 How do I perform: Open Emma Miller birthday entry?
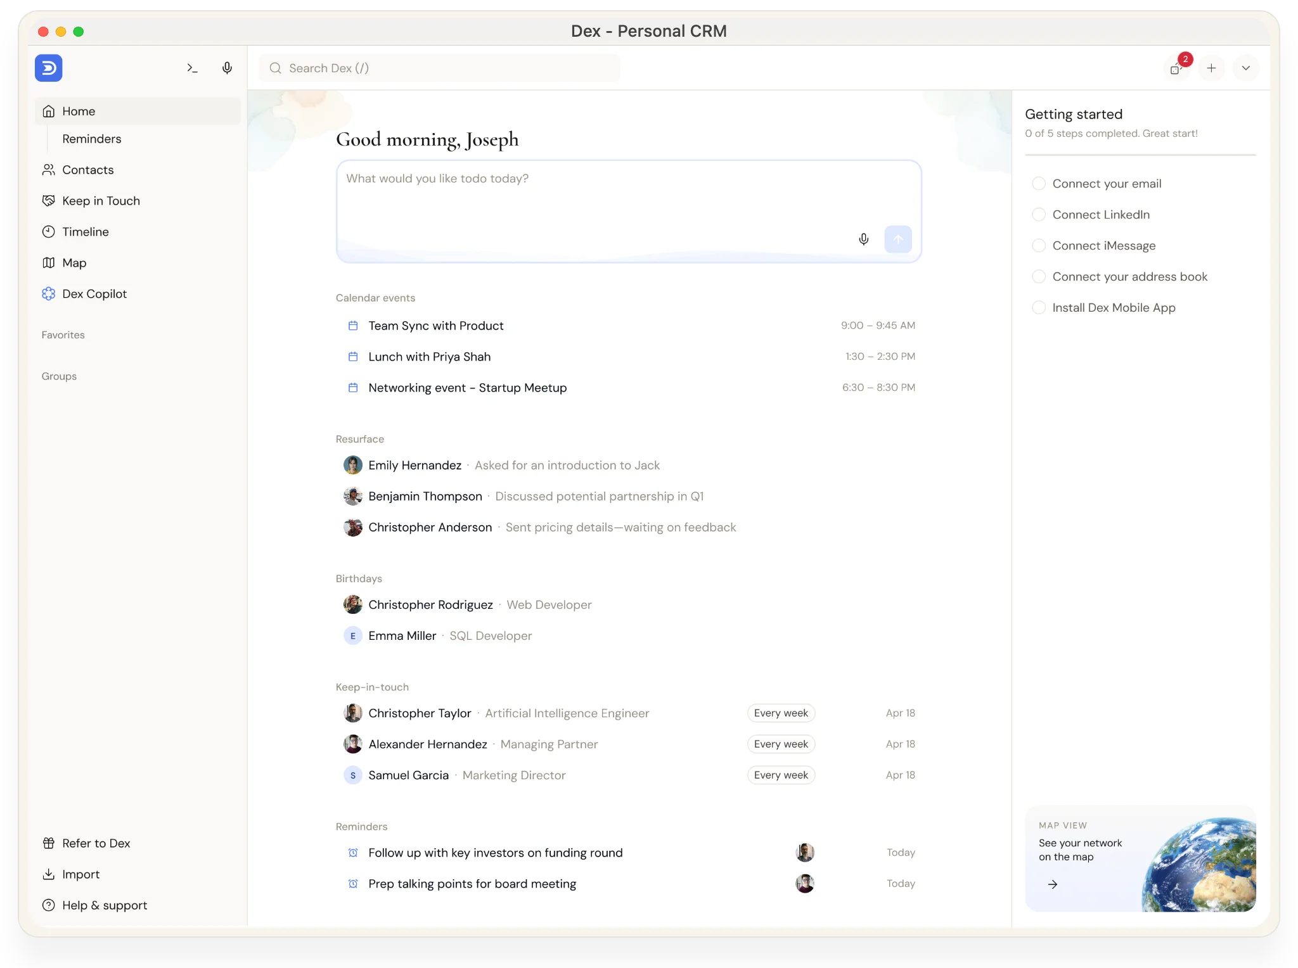[x=629, y=635]
